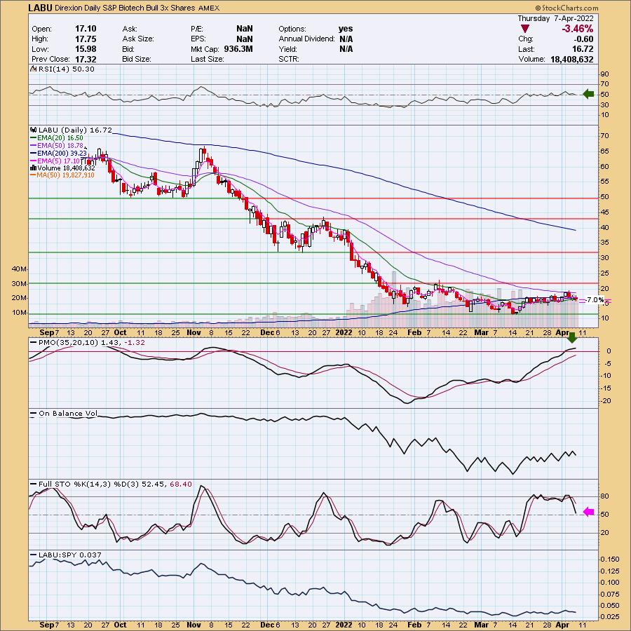The image size is (631, 631).
Task: Click the LABU ticker symbol in the header
Action: (41, 8)
